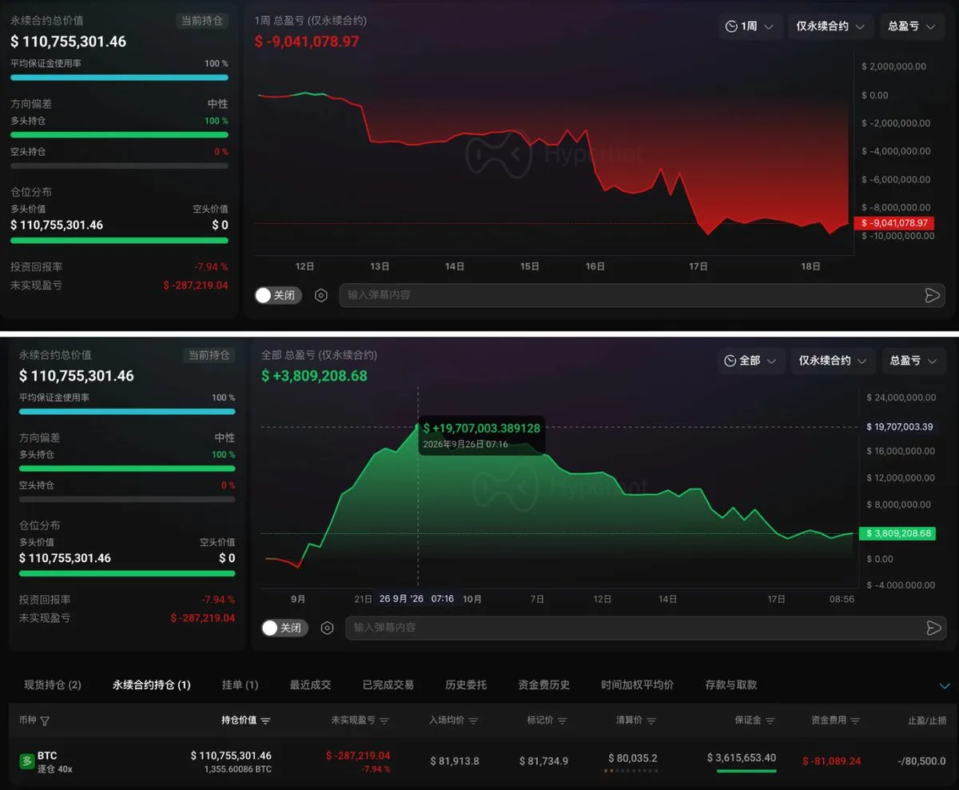Sort table by 入场均价 column icon
Image resolution: width=959 pixels, height=790 pixels.
click(x=473, y=720)
